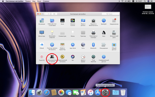Open Messages from the Dock
Image resolution: width=155 pixels, height=97 pixels.
tap(68, 93)
